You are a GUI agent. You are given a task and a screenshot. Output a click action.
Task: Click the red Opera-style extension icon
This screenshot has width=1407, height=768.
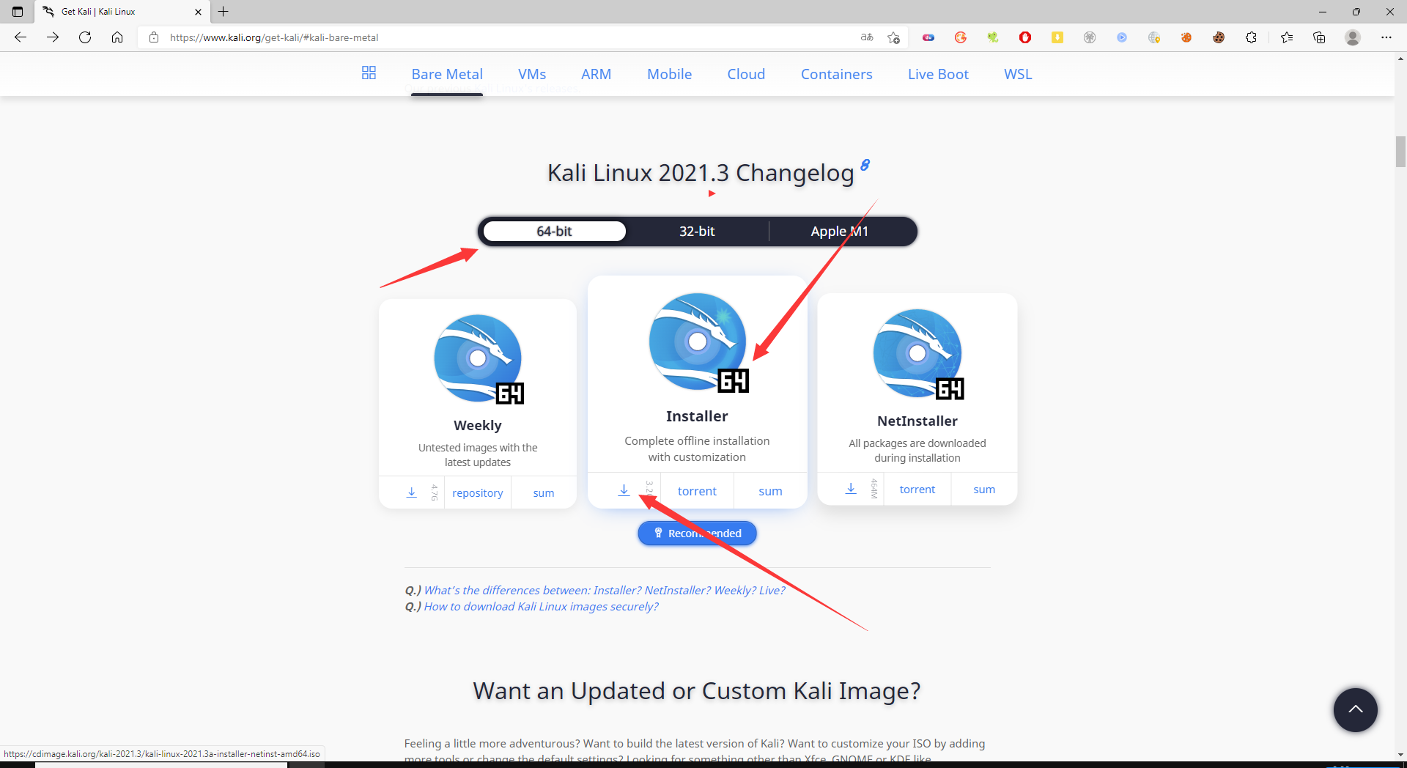(x=1025, y=37)
